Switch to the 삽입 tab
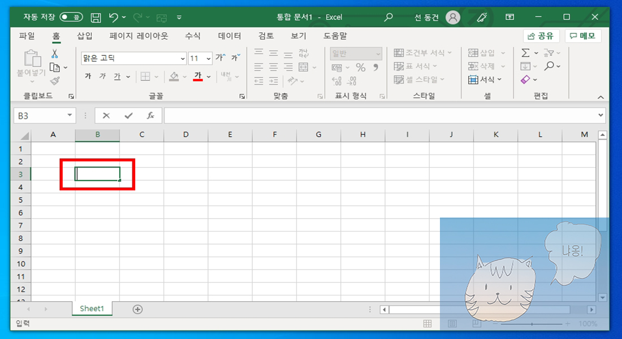Screen dimensions: 622x339 84,36
